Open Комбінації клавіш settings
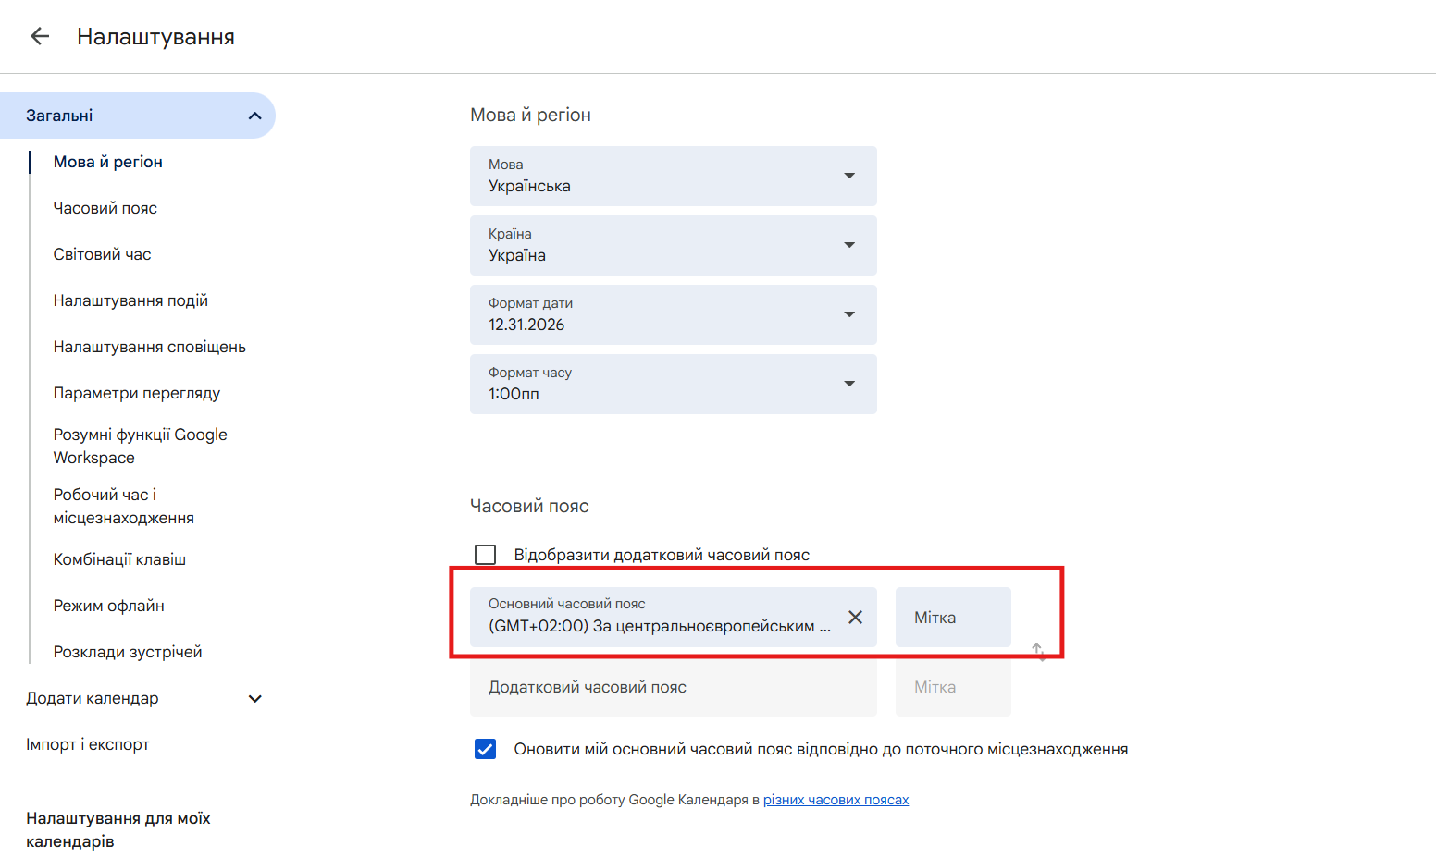1436x858 pixels. [119, 559]
